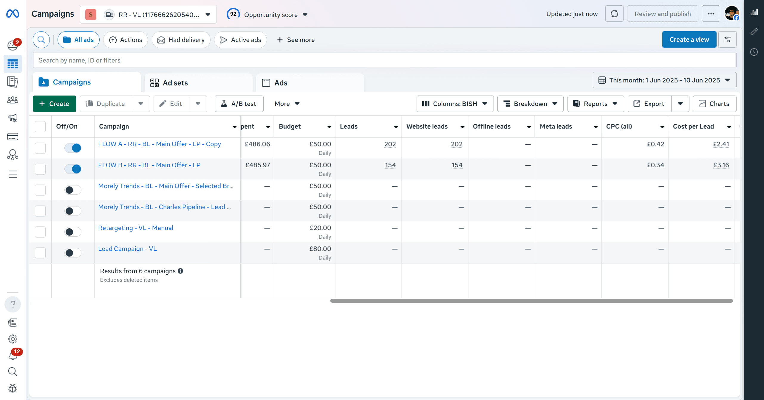Tick the checkbox for Lead Campaign - VL

pos(40,253)
